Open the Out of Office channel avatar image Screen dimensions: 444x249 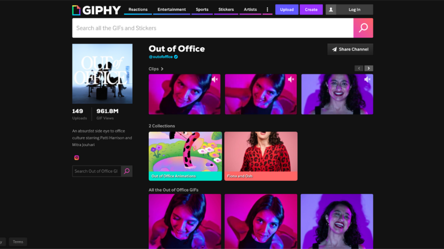pyautogui.click(x=102, y=73)
